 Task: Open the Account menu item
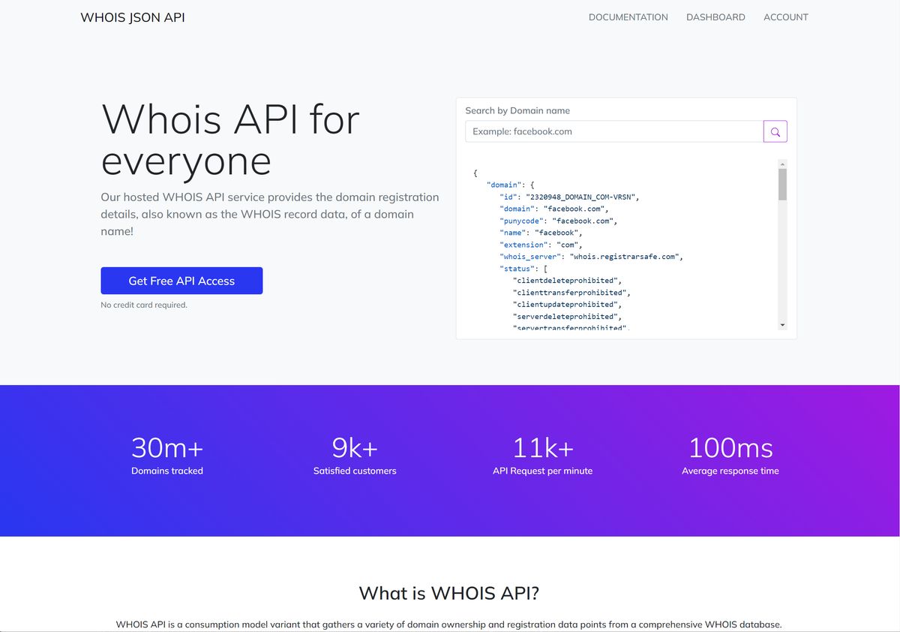(x=785, y=17)
